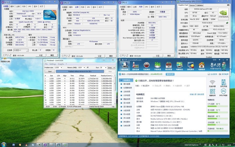
Task: Click 微博分享 share link
Action: click(193, 94)
